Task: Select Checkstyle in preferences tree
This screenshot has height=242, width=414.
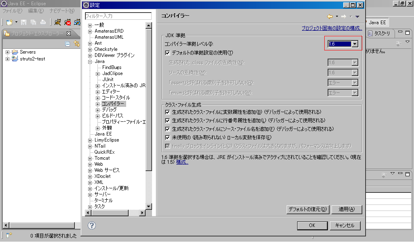Action: 106,49
